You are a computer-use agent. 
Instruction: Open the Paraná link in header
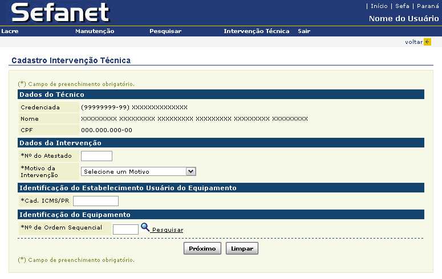pyautogui.click(x=428, y=6)
